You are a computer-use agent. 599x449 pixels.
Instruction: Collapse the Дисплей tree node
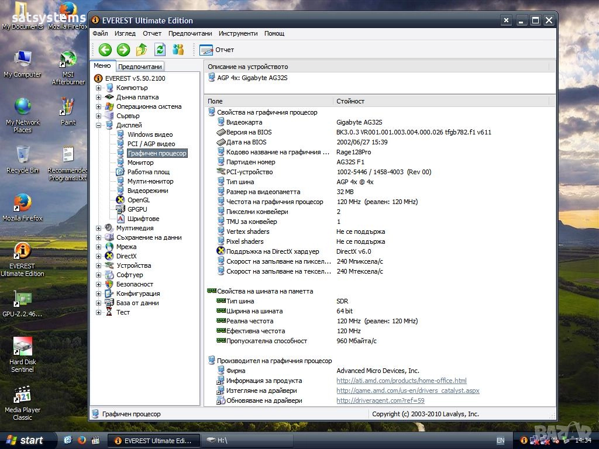click(99, 125)
